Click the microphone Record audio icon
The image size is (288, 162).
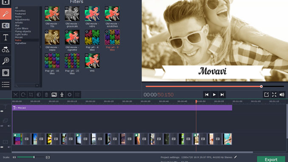[x=62, y=95]
